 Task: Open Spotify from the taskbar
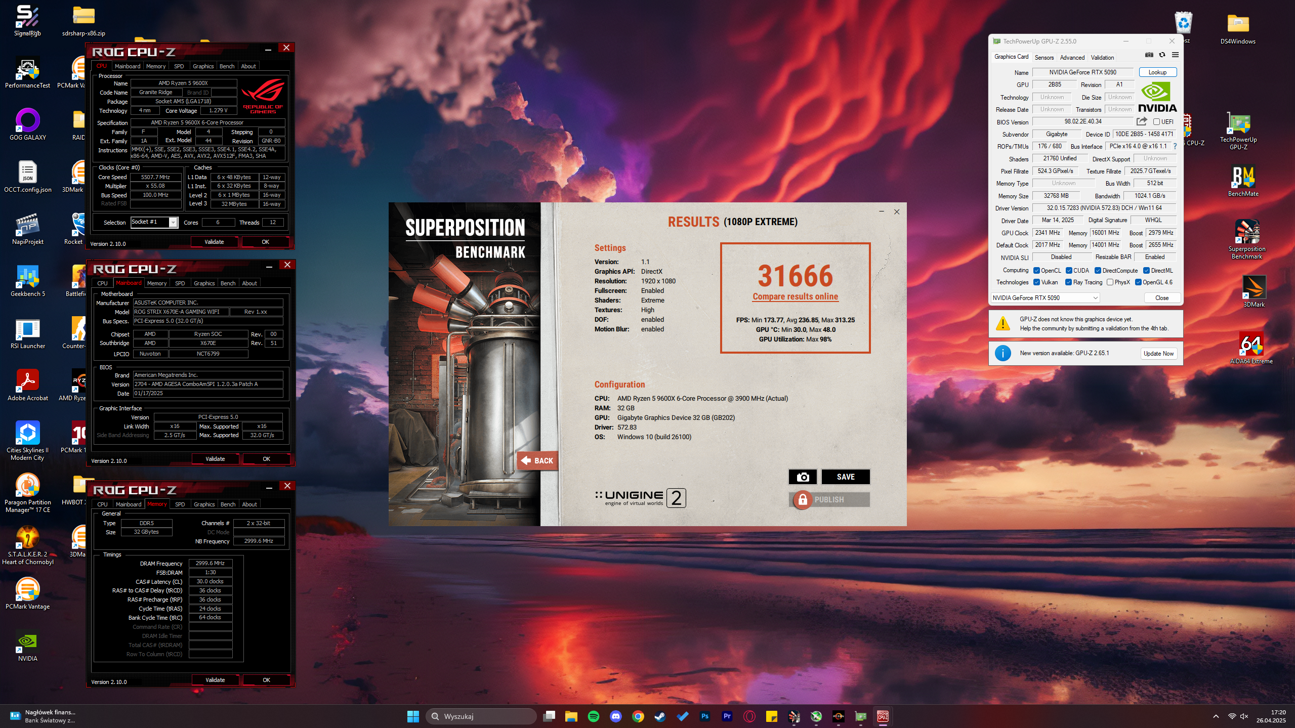594,716
